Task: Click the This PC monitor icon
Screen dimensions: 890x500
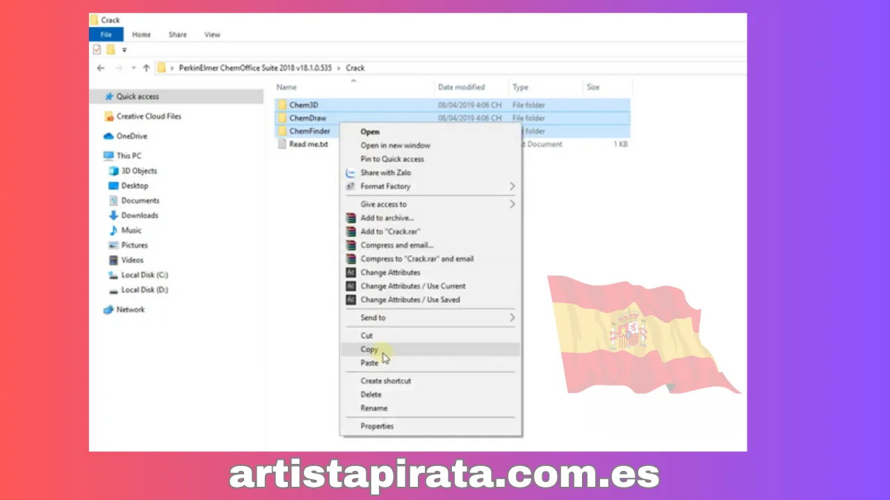Action: click(108, 156)
